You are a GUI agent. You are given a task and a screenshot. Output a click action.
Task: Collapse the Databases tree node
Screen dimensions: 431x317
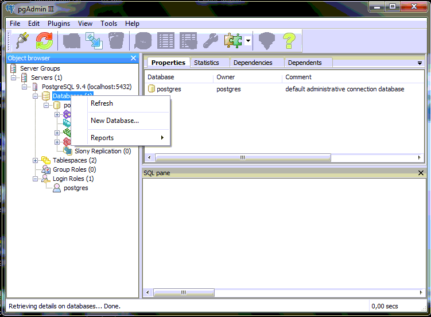35,96
